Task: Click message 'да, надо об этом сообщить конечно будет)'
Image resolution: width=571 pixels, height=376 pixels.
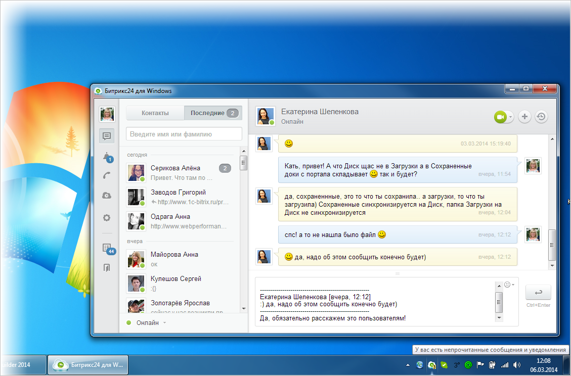Action: click(398, 257)
